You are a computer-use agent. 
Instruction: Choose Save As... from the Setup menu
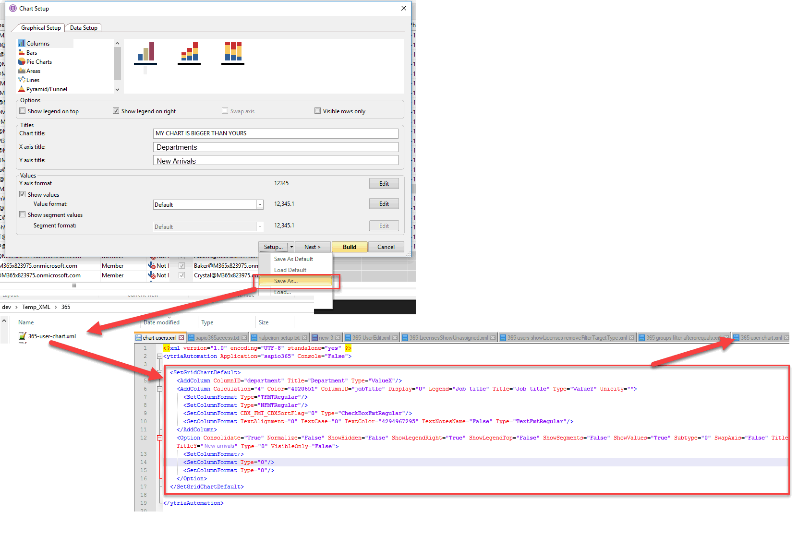point(285,281)
